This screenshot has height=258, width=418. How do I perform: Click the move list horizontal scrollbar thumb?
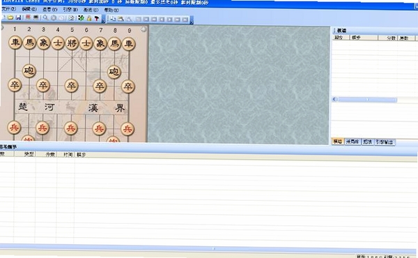[x=367, y=100]
